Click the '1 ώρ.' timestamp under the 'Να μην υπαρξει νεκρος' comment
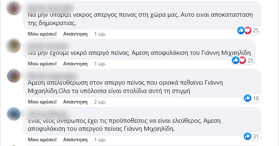 [x=99, y=34]
